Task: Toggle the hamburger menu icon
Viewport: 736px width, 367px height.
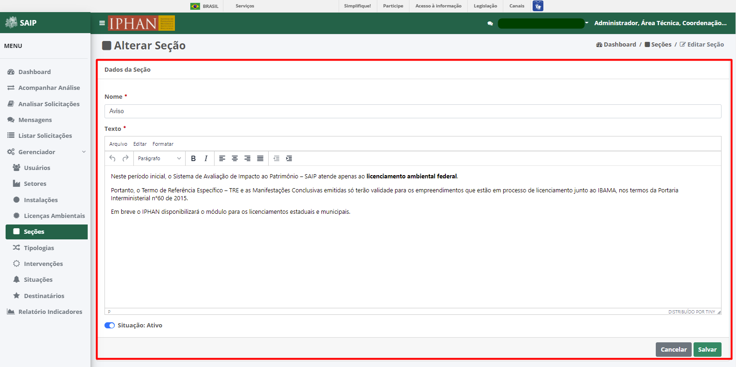Action: (102, 23)
